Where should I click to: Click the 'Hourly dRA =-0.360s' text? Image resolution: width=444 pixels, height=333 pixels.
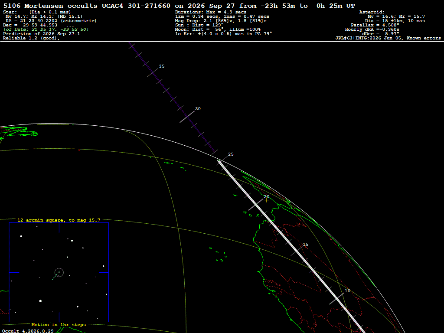[372, 29]
